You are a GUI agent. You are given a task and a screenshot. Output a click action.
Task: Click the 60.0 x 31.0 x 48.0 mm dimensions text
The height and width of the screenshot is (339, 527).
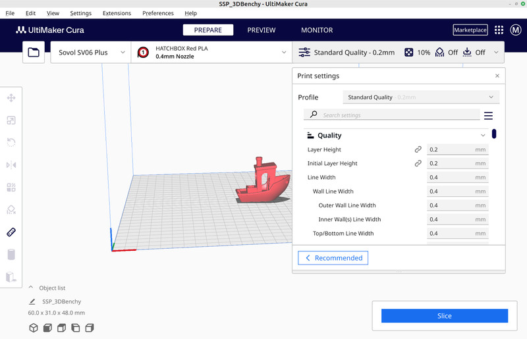[57, 313]
